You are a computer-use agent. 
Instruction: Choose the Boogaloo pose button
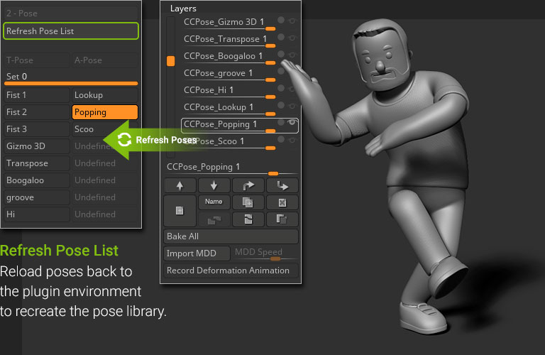pos(36,180)
